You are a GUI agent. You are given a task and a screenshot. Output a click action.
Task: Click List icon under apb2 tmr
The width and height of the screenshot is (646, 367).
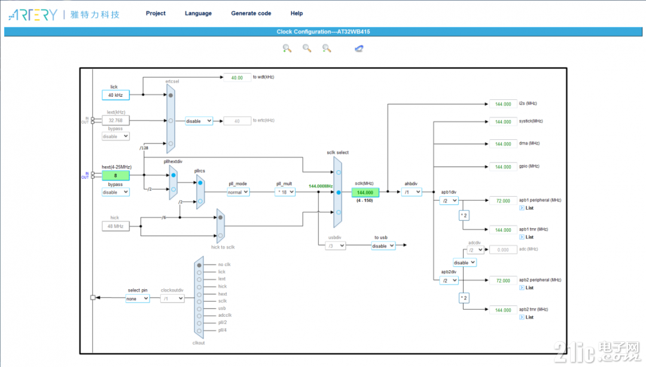coord(522,317)
